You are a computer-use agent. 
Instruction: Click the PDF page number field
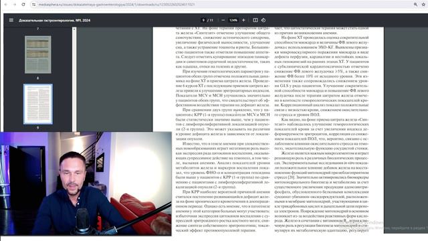point(203,20)
